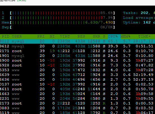Click the NI column header
Image resolution: width=155 pixels, height=114 pixels.
(52, 36)
